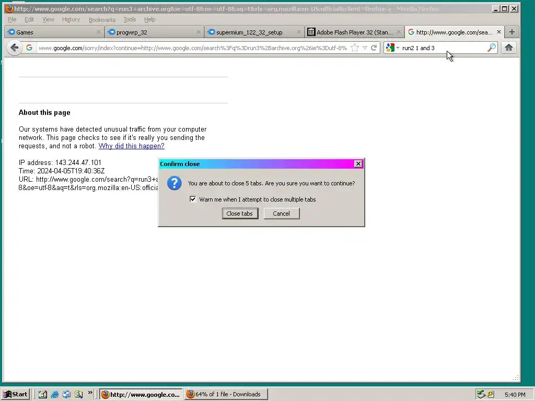Click the blue question mark dialog icon
Image resolution: width=535 pixels, height=401 pixels.
[x=175, y=183]
